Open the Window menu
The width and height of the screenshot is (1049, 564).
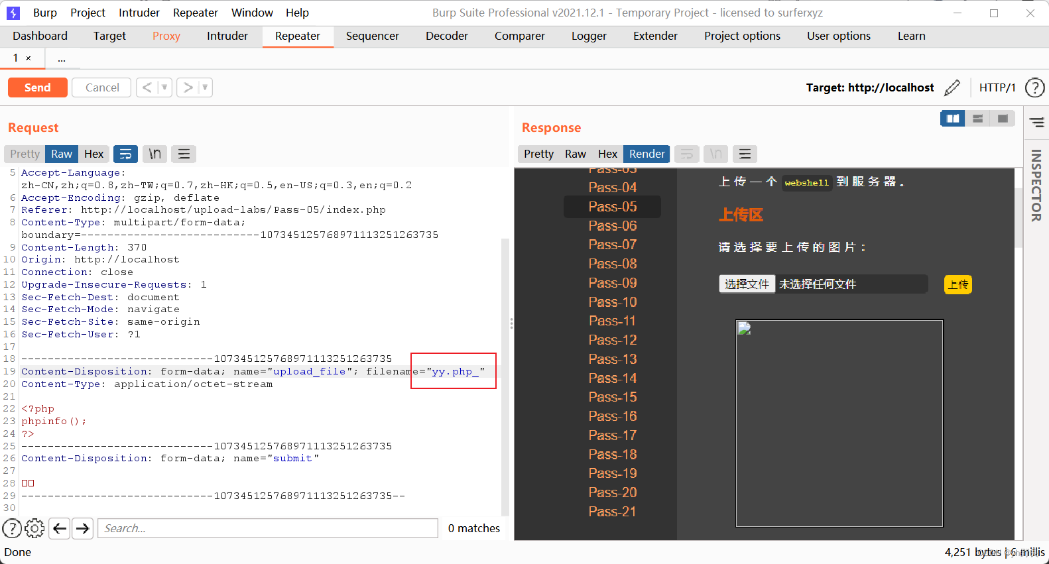point(252,13)
